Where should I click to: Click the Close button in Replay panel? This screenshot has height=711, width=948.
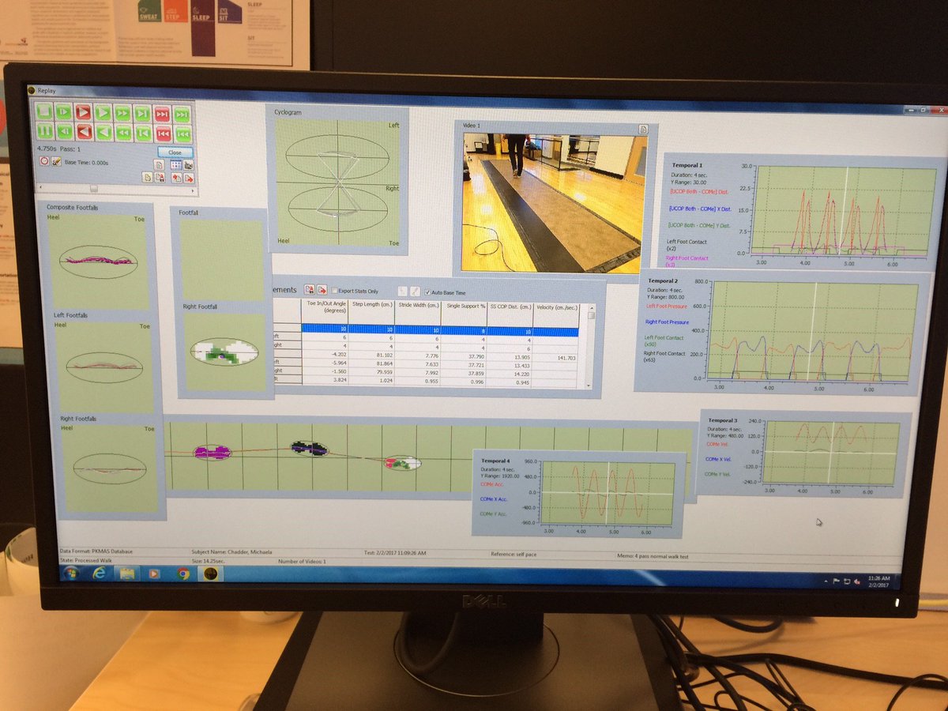(x=175, y=152)
